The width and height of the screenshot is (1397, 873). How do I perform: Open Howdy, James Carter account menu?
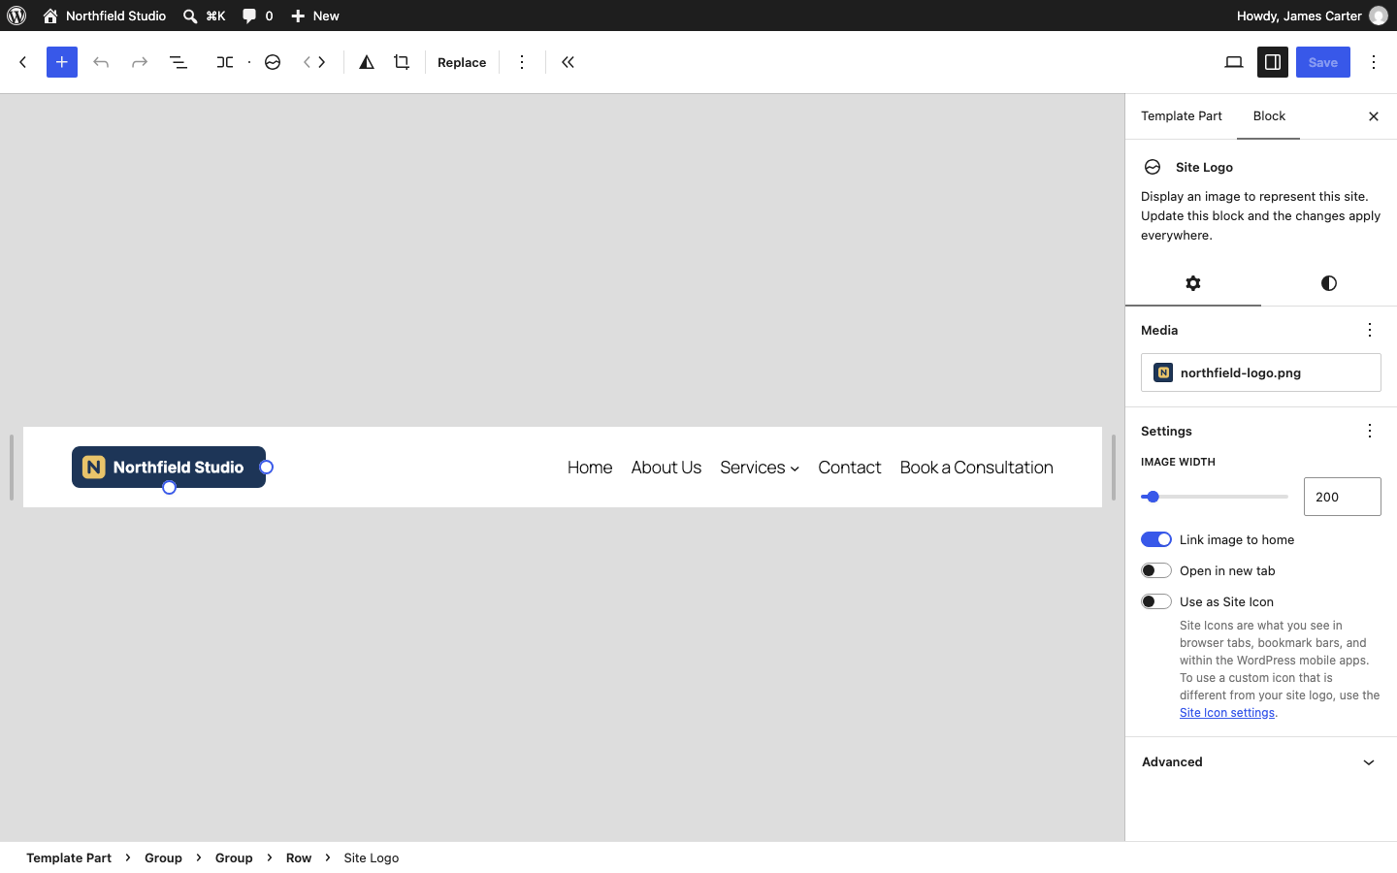(x=1312, y=16)
